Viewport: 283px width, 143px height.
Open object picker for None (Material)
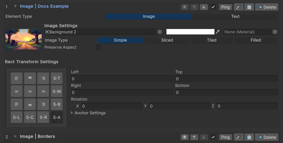(275, 32)
